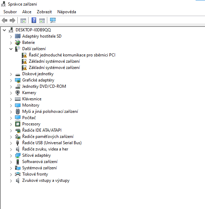Click the Diskové jednotky drive icon

pos(18,75)
